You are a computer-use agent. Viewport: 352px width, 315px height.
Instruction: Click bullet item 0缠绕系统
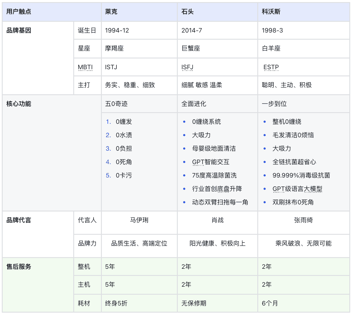pyautogui.click(x=206, y=122)
